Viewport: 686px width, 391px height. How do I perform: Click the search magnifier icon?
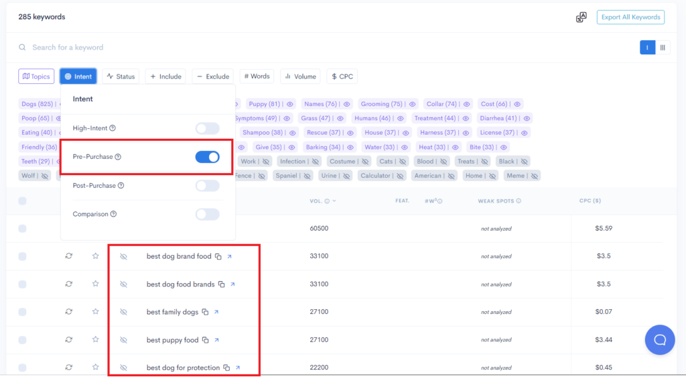pos(21,47)
